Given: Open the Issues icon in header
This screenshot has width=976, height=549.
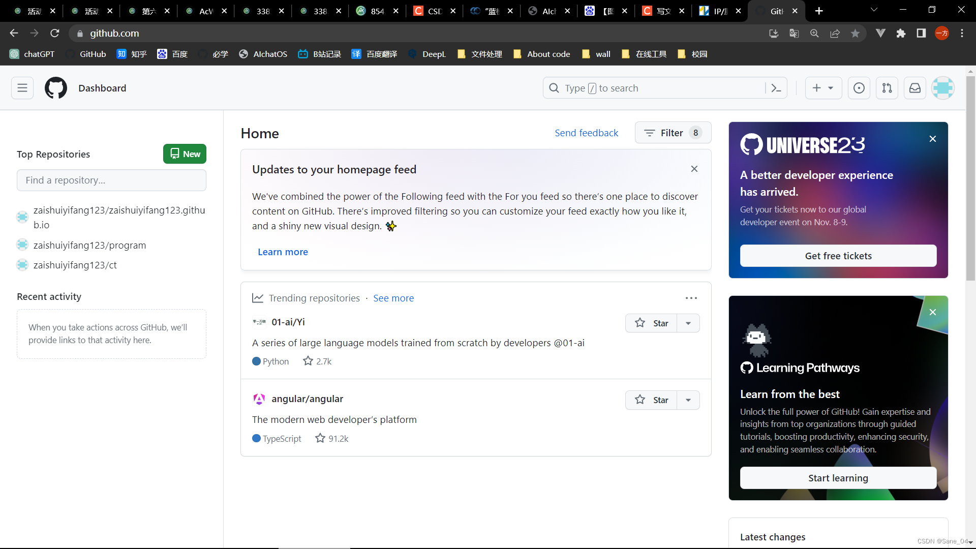Looking at the screenshot, I should tap(859, 88).
